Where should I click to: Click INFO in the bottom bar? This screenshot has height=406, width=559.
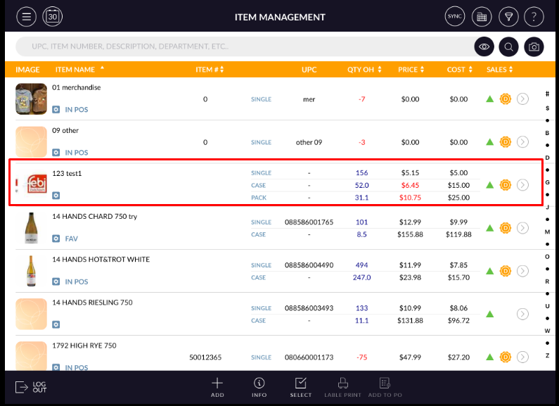point(259,387)
